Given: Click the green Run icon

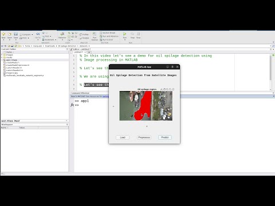Looking at the screenshot, I should [124, 34].
